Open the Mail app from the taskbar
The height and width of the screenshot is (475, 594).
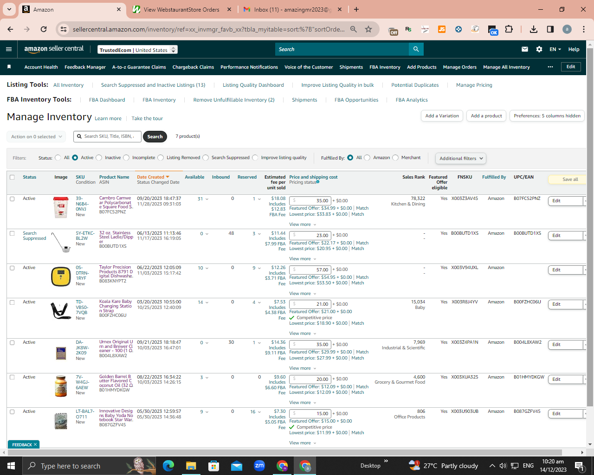(x=237, y=466)
